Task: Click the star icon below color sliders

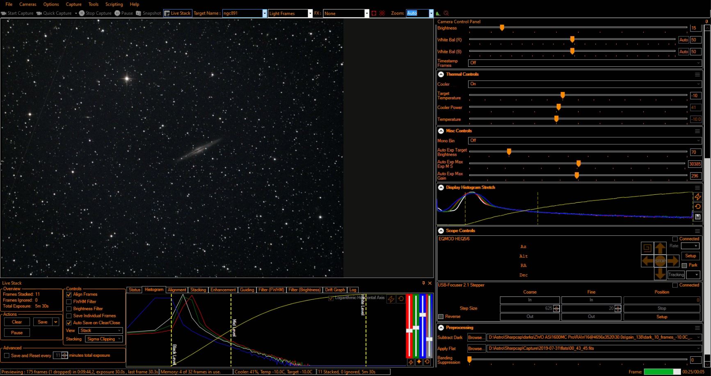Action: 419,362
